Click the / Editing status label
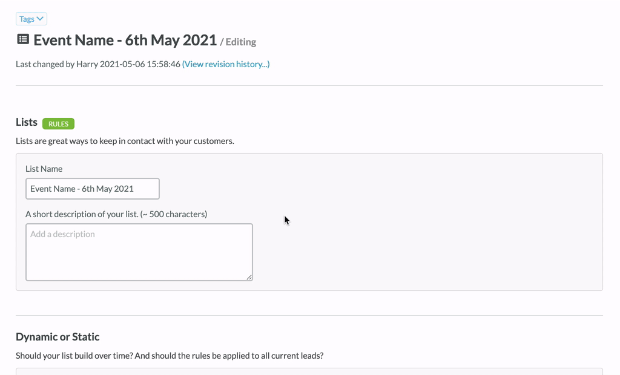 238,42
